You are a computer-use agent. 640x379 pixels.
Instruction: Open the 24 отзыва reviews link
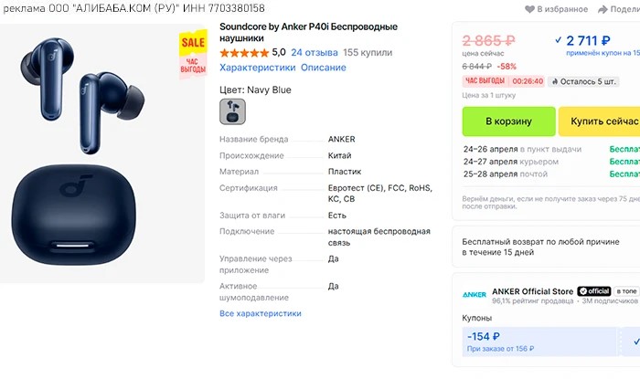314,52
